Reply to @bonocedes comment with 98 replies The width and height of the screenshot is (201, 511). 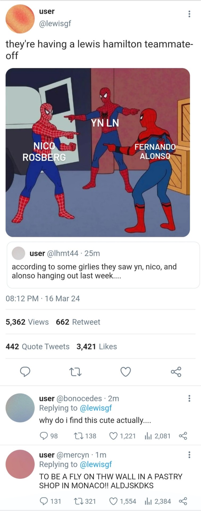[44, 436]
